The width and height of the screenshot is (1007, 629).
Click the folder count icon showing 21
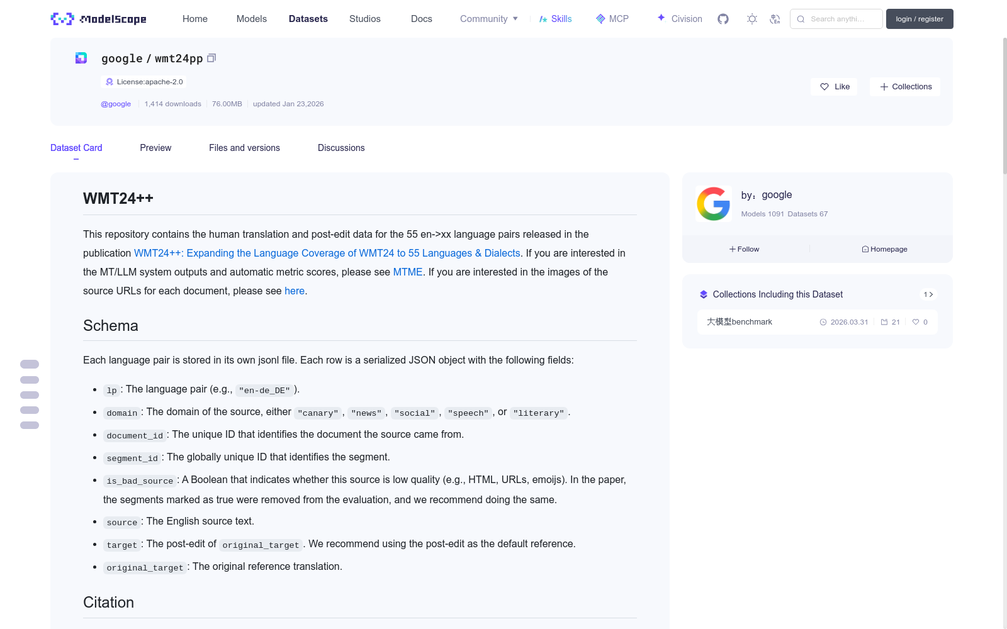pos(884,322)
